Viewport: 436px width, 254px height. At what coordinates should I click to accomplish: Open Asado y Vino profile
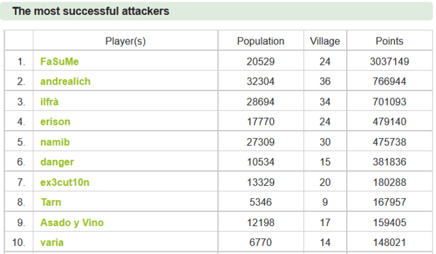pos(72,223)
